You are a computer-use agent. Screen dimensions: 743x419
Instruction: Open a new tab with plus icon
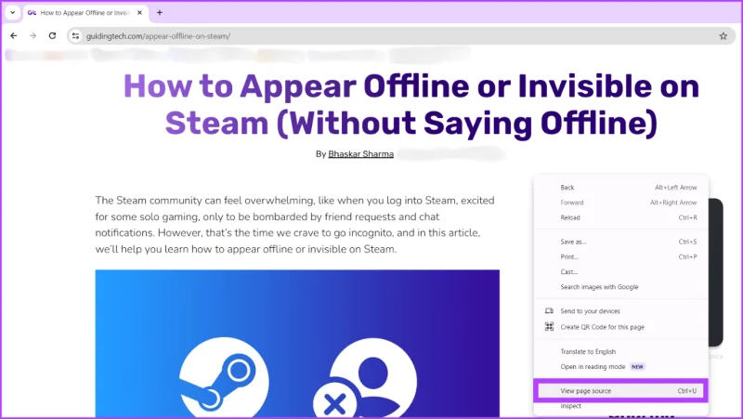[160, 13]
